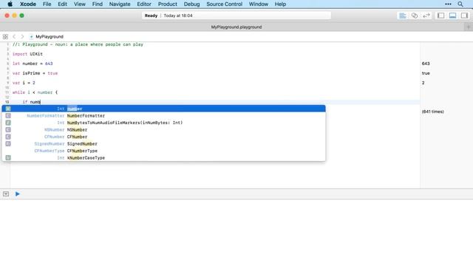Select the SignedNumber completion
The width and height of the screenshot is (473, 266).
(164, 144)
